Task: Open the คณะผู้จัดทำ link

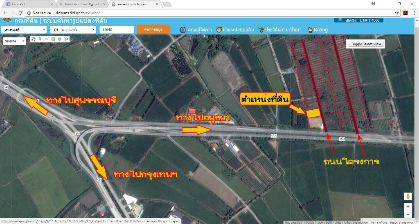Action: tap(200, 29)
